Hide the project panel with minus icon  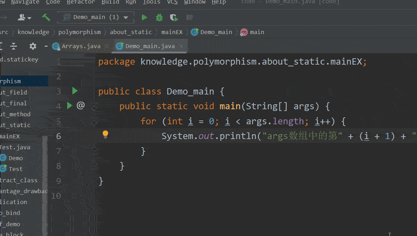click(x=46, y=46)
